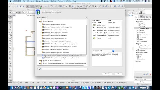Select the Wall tool in Design toolbox
Screen dimensions: 160x90
point(10,24)
